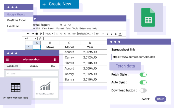Select the WP Table Manager Chart widget
The width and height of the screenshot is (174, 108).
click(45, 88)
